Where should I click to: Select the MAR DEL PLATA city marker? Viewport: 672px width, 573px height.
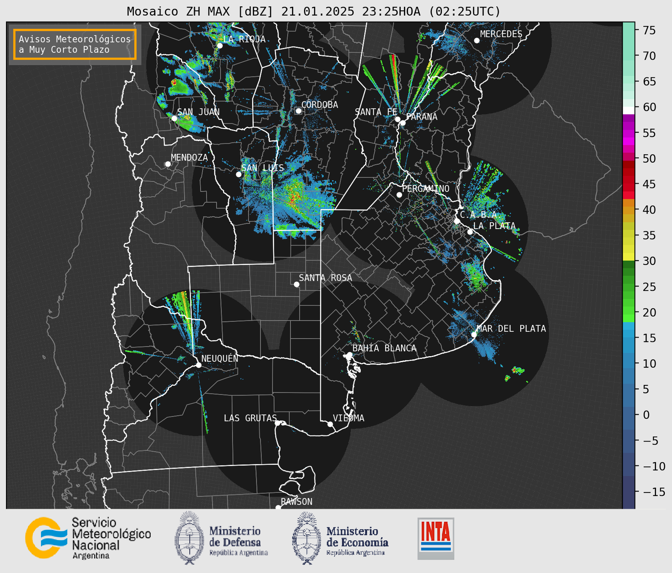click(474, 334)
